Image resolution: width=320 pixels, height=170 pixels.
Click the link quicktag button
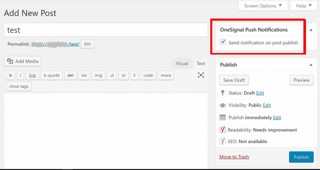[x=32, y=75]
